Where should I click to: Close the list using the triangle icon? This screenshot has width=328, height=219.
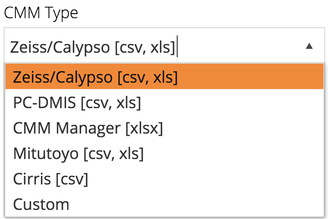click(x=309, y=46)
